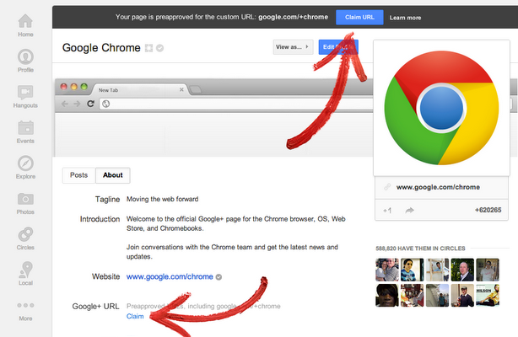The image size is (518, 337).
Task: Click the address bar in cover browser image
Action: tap(238, 104)
